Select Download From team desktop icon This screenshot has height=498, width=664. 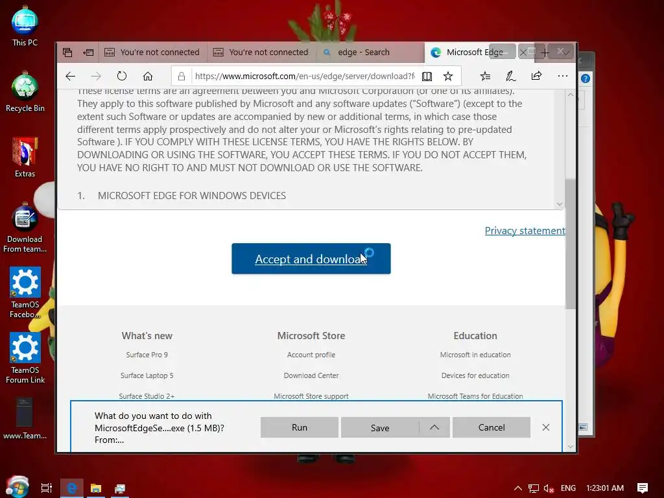25,228
